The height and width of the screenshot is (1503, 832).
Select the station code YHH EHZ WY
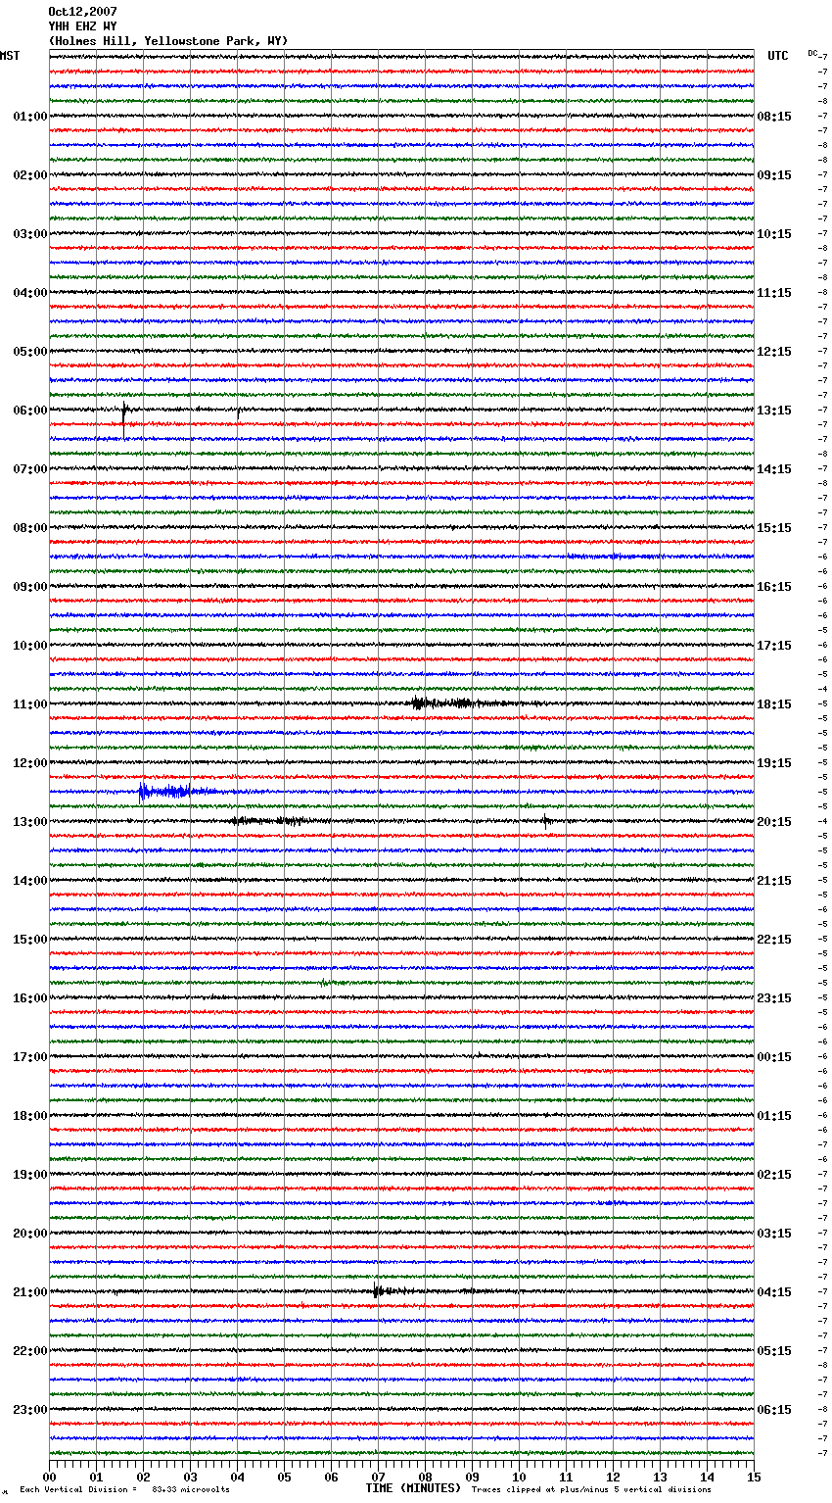tap(82, 26)
